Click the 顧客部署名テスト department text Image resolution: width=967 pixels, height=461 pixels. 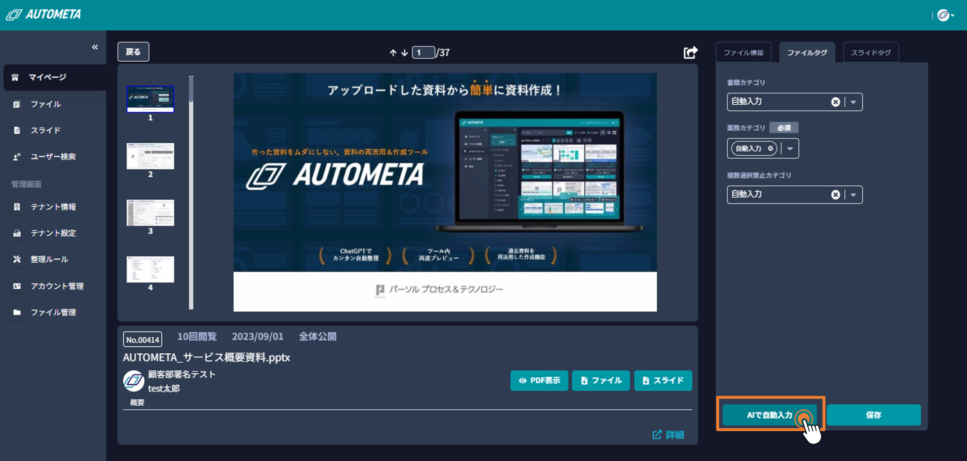pyautogui.click(x=182, y=374)
